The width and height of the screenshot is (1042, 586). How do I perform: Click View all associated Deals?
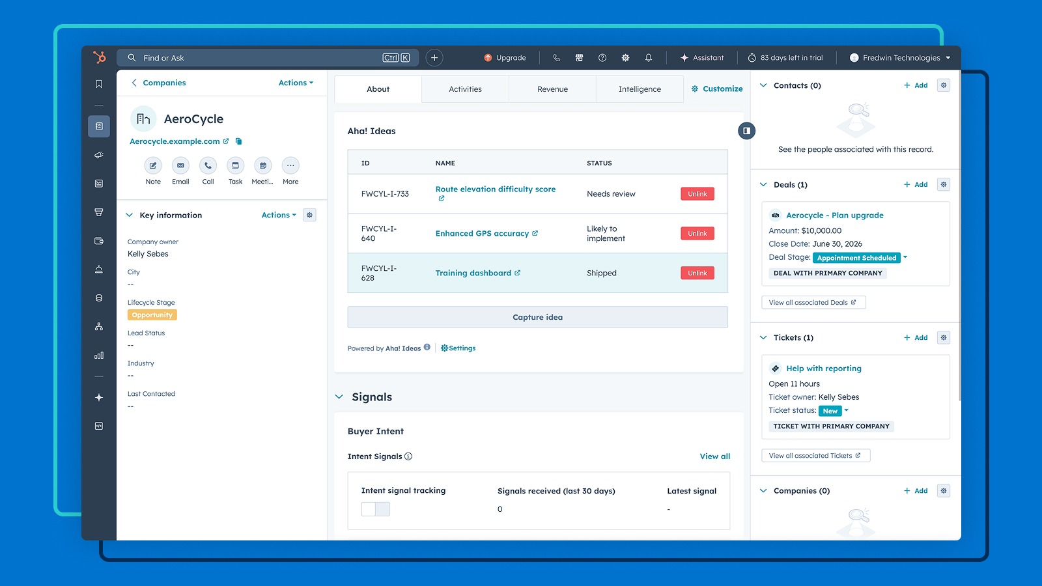[x=813, y=302]
